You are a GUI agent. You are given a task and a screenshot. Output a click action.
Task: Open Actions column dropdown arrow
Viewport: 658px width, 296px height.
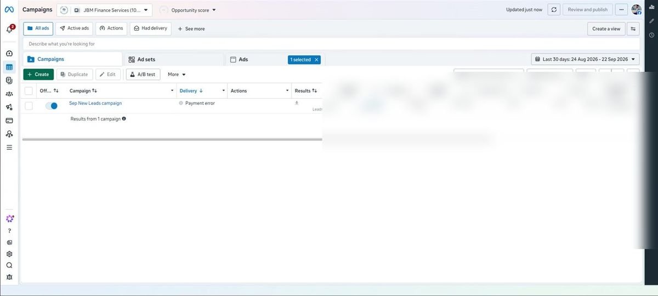(x=287, y=91)
